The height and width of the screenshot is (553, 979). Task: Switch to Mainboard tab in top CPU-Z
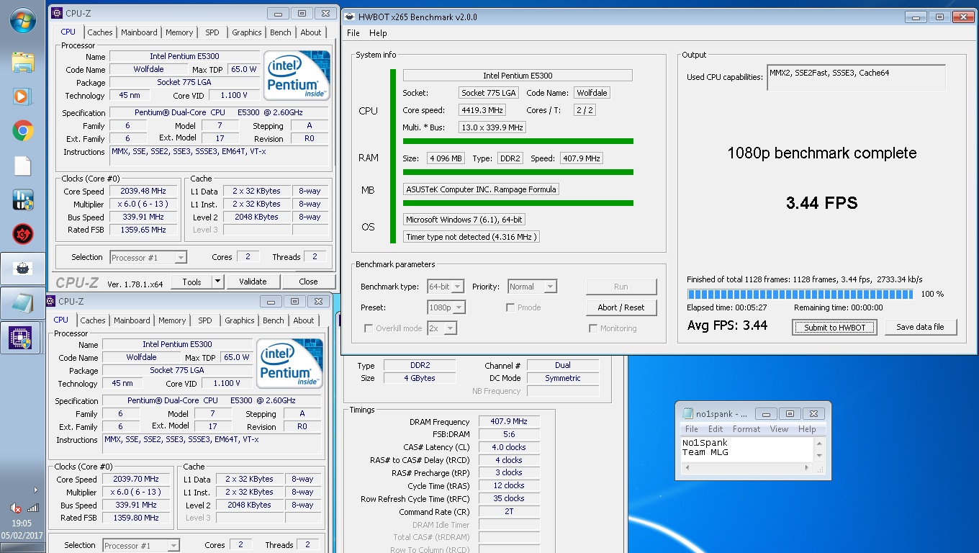139,32
